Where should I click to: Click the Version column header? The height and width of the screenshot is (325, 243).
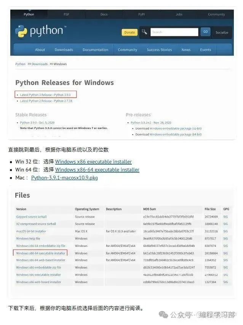tap(21, 209)
